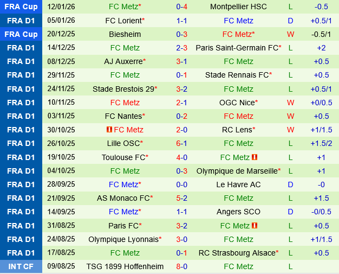Open the Le Havre AC team link
Viewport: 339px width, 274px height.
tap(238, 184)
